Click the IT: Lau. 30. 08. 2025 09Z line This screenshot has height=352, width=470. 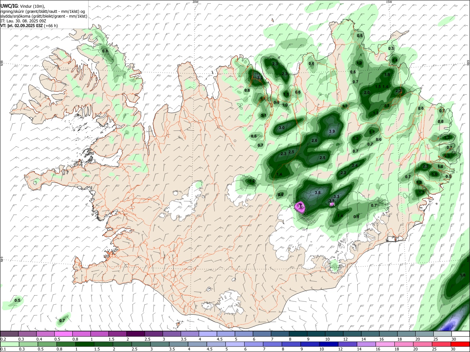tap(23, 21)
